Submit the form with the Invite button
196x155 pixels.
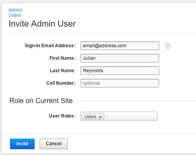pyautogui.click(x=22, y=144)
